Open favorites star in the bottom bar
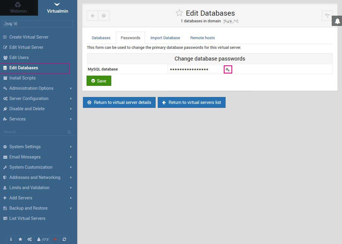 [20, 239]
